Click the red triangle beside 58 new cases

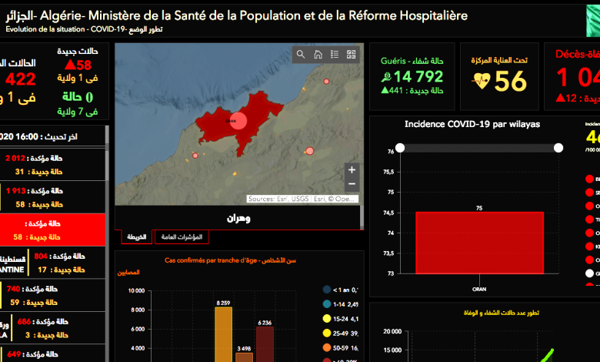70,64
